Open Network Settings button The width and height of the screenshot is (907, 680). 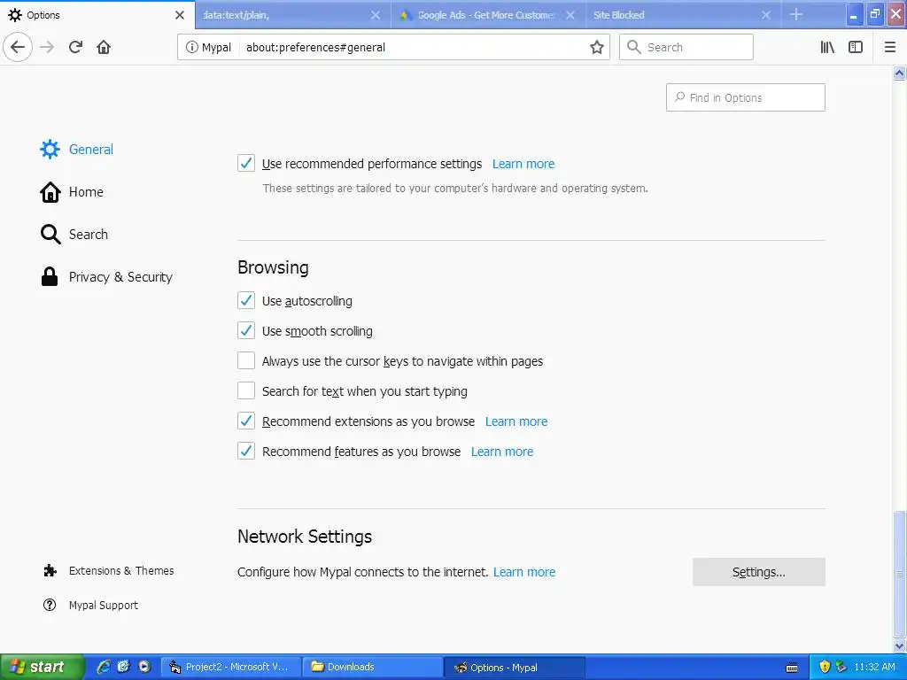click(758, 572)
